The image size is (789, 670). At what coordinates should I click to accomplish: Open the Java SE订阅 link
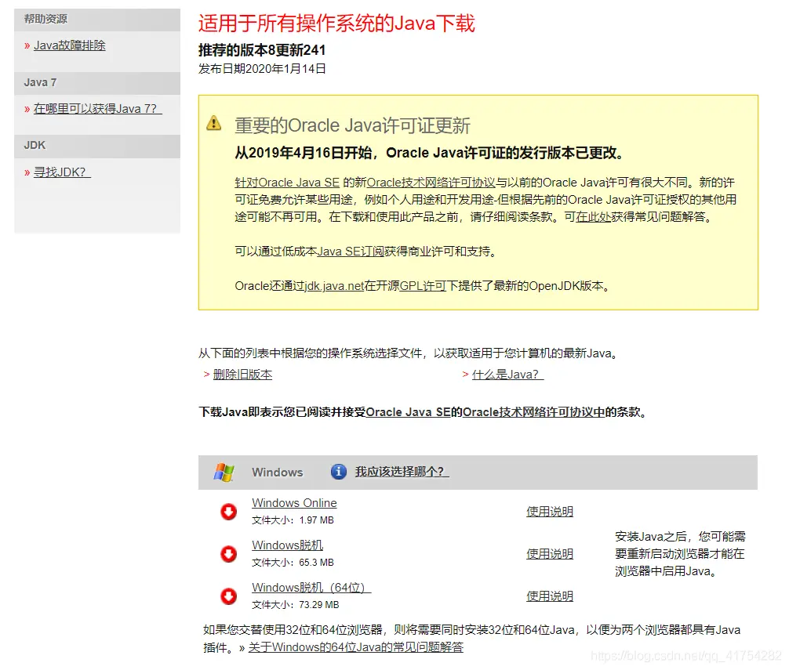(x=351, y=252)
